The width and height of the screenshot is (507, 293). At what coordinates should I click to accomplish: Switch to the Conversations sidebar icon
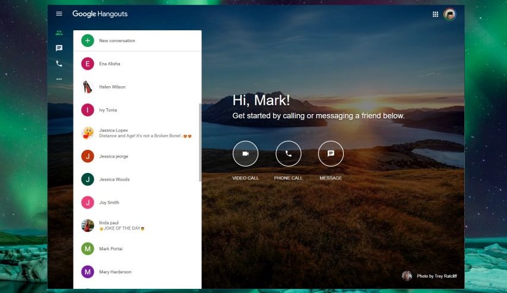(x=59, y=48)
